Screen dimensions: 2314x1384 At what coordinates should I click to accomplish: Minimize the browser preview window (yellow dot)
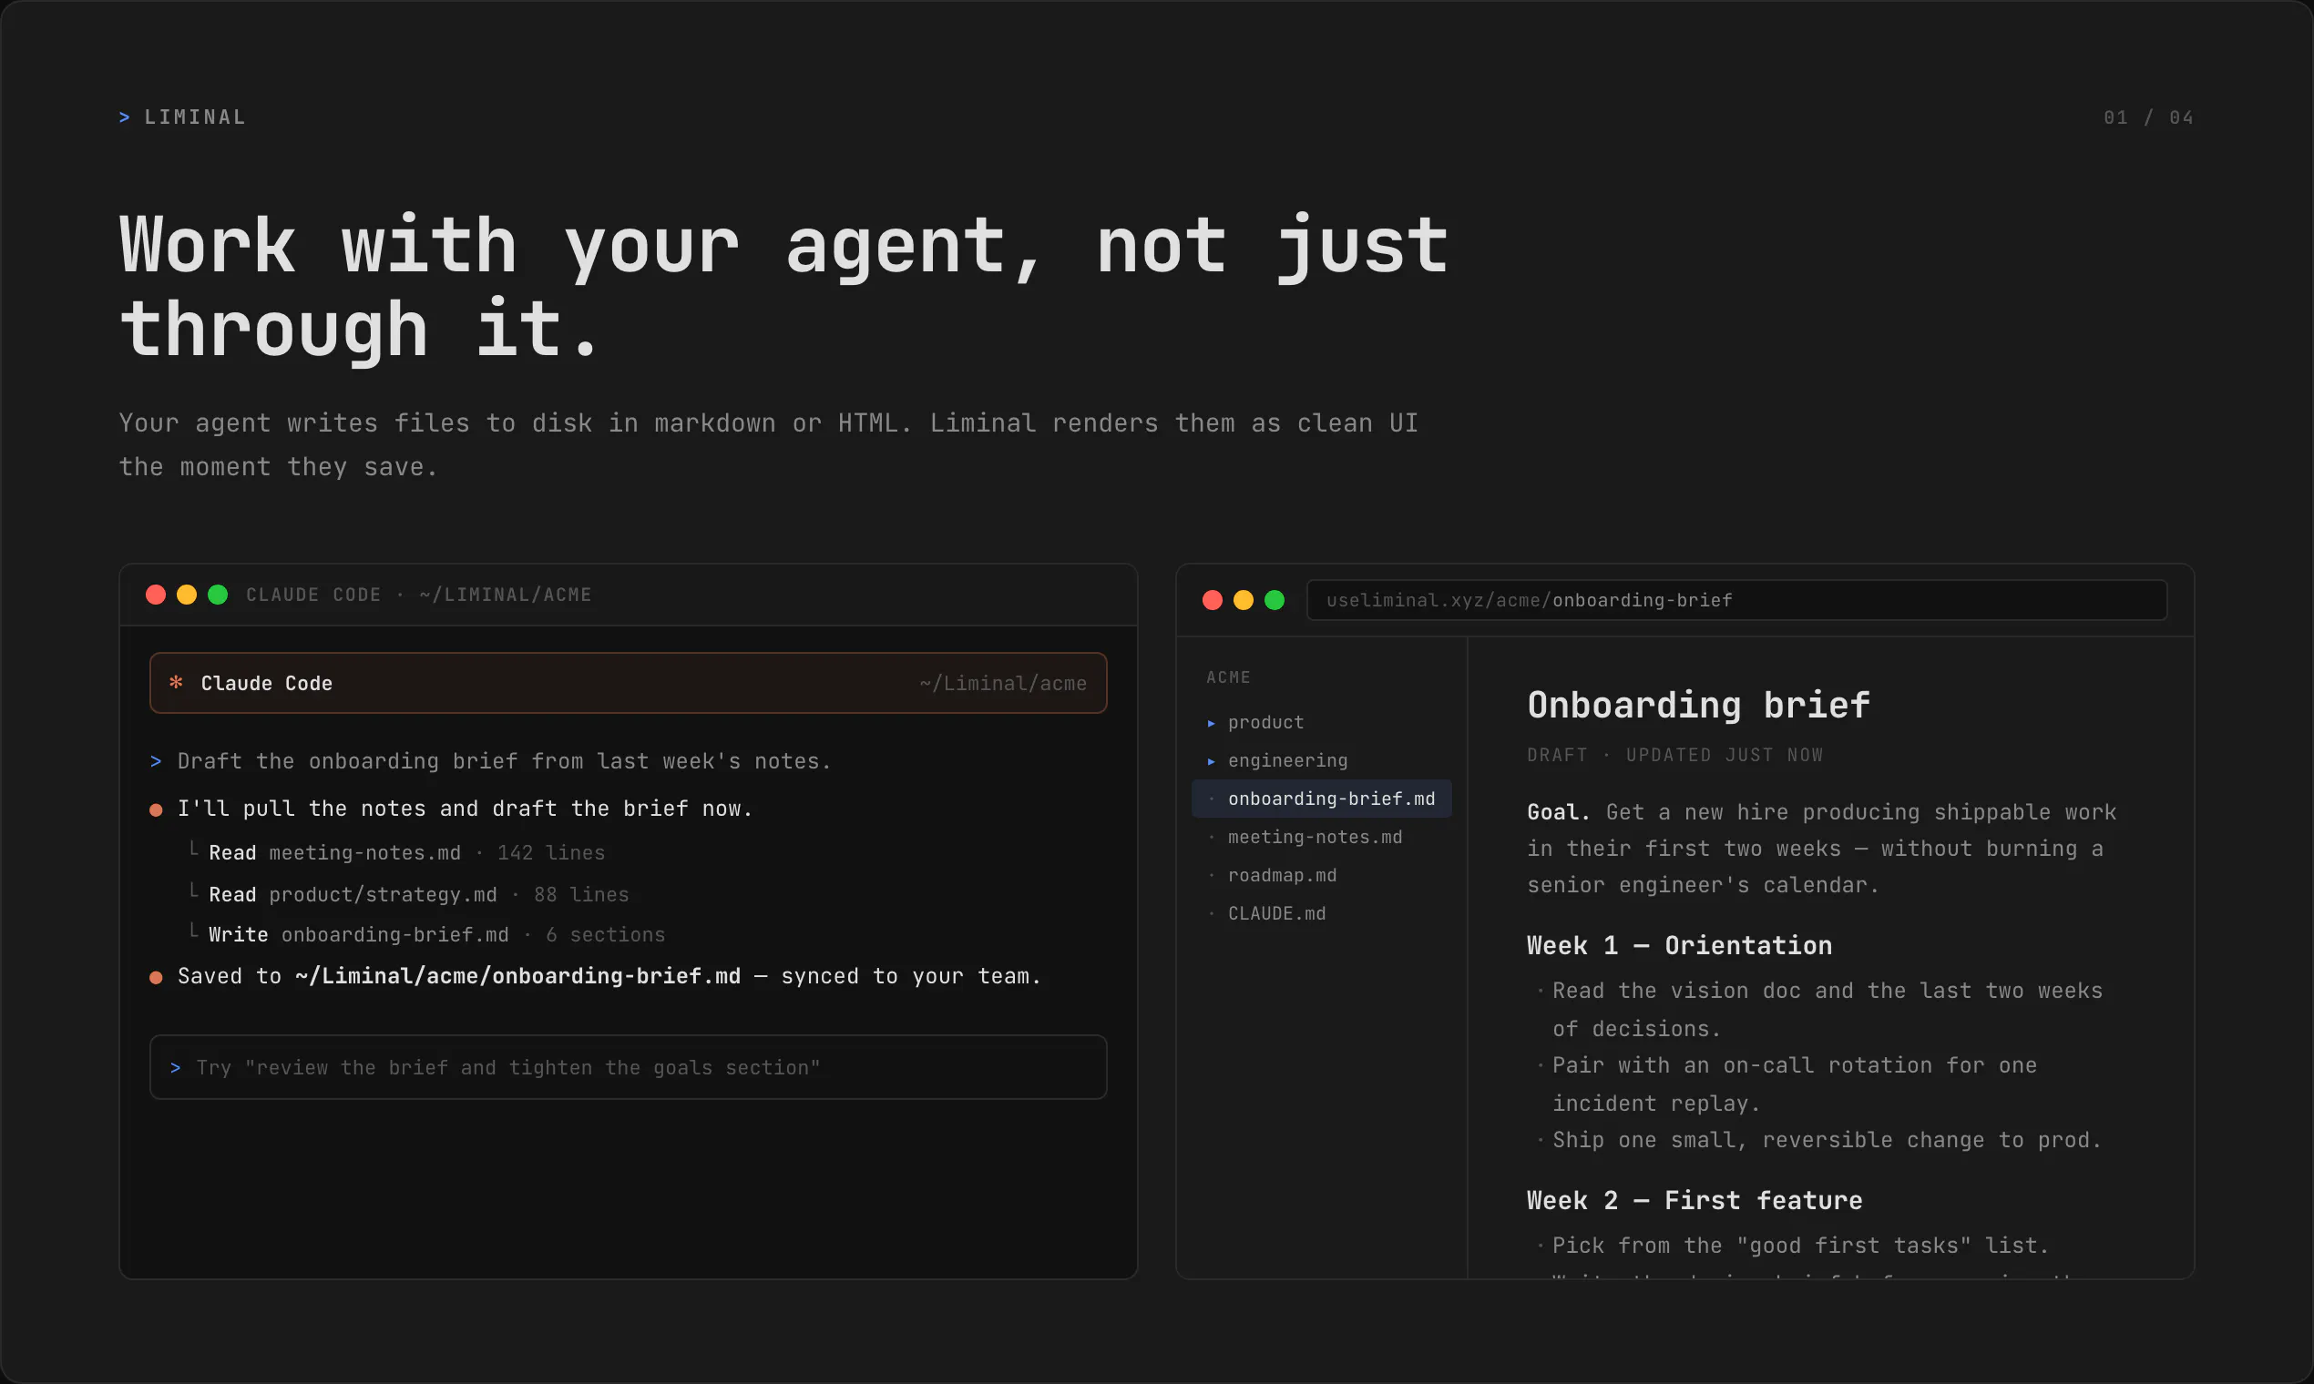1243,600
